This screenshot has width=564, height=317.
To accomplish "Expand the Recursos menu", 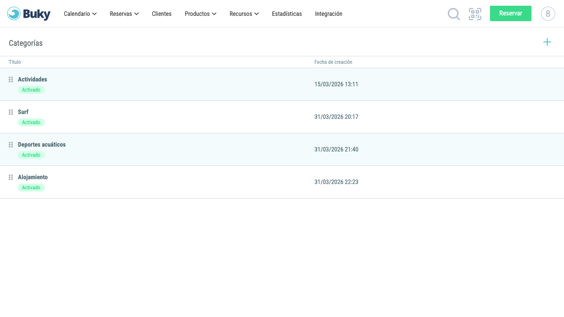I will pos(244,14).
